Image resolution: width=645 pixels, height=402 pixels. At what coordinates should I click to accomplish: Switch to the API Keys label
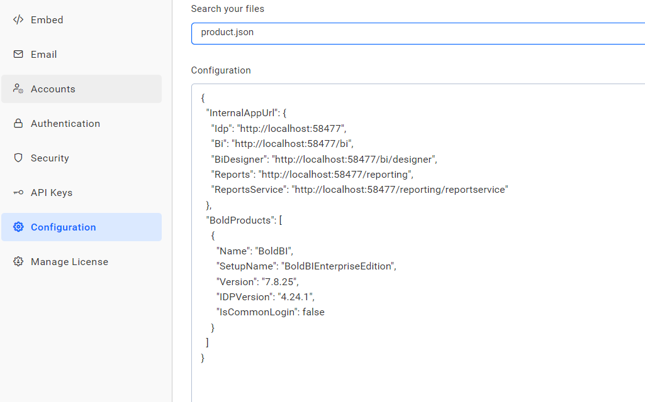point(52,193)
